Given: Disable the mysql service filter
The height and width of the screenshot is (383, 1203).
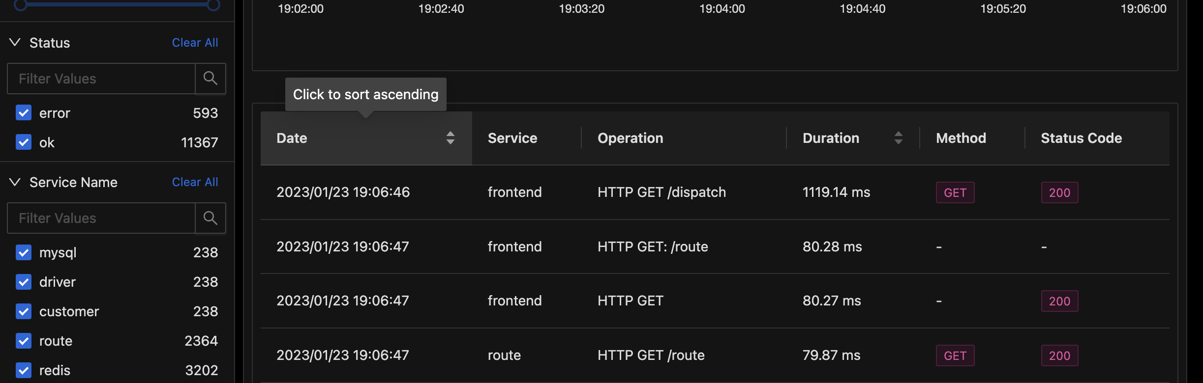Looking at the screenshot, I should pyautogui.click(x=23, y=252).
